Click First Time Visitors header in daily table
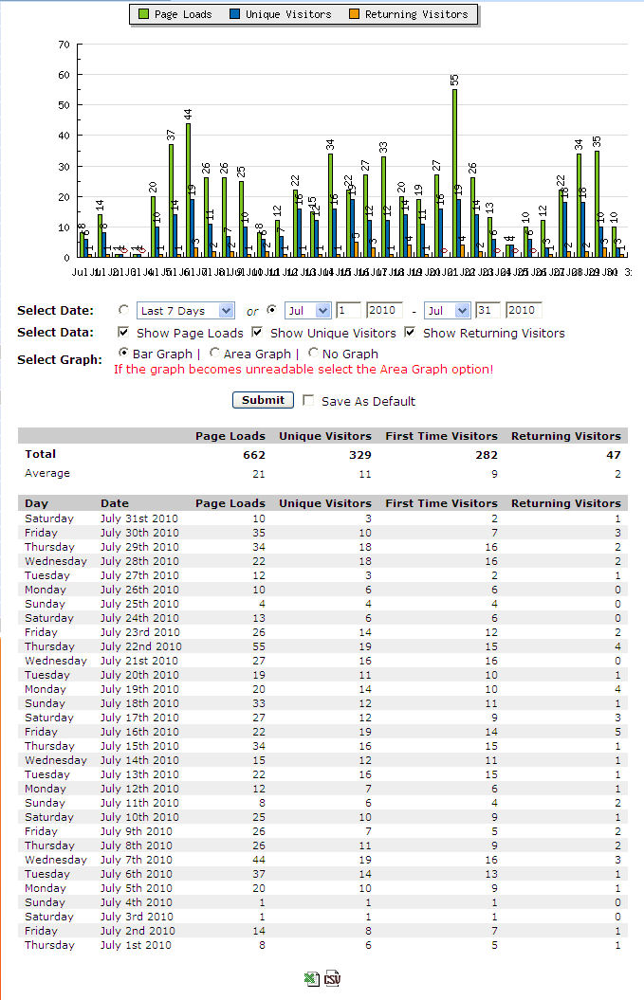 pyautogui.click(x=441, y=503)
